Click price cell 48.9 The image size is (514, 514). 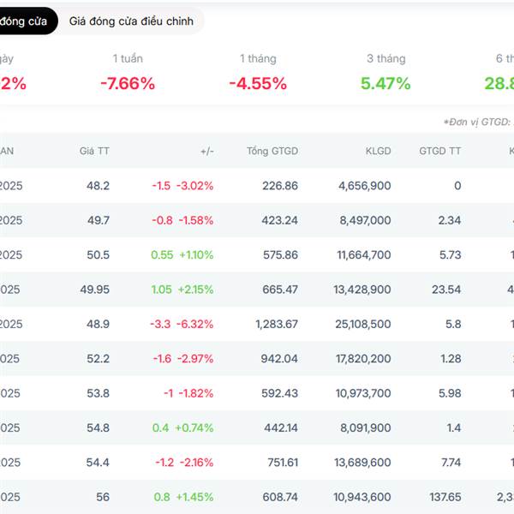(98, 324)
